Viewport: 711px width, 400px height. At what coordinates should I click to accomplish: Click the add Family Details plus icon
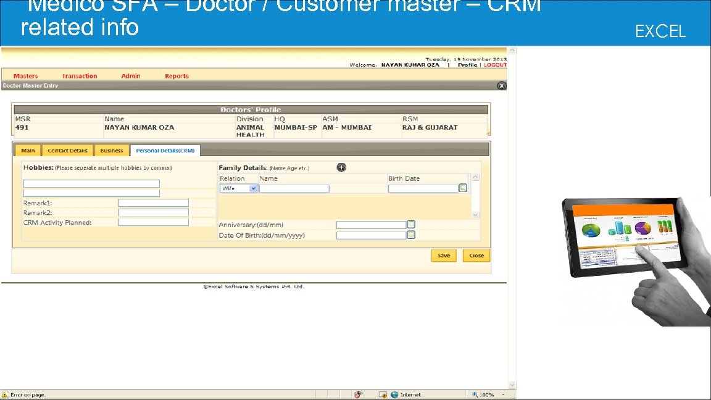tap(341, 167)
